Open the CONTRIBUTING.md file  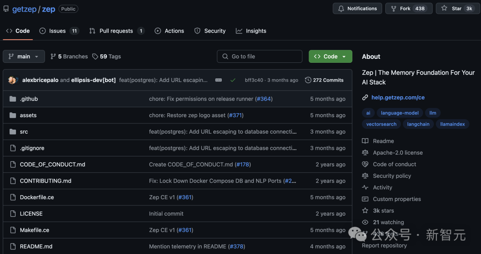click(x=45, y=181)
